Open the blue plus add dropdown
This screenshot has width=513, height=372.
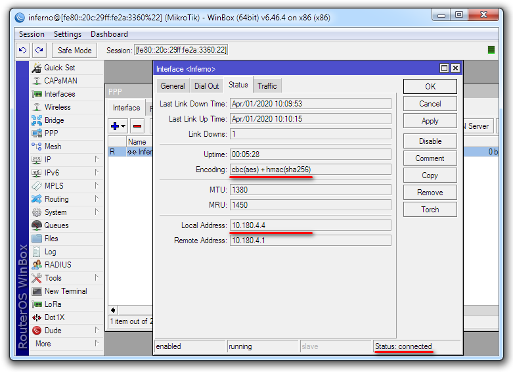pyautogui.click(x=118, y=126)
